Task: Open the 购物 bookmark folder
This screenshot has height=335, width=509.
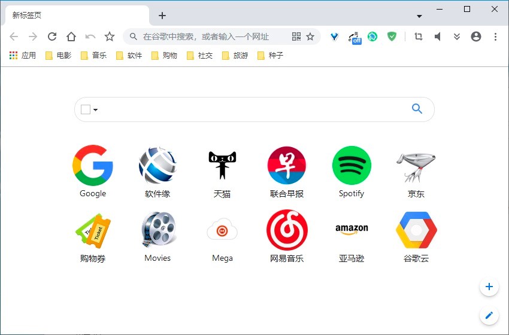Action: click(x=164, y=56)
